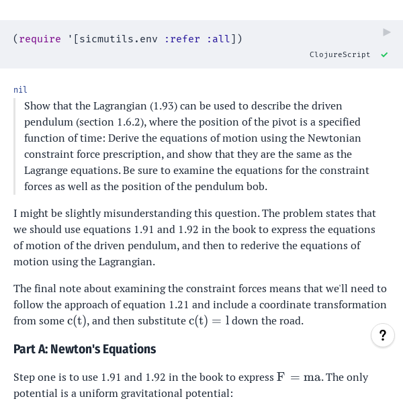The width and height of the screenshot is (403, 403).
Task: Select the nil output result
Action: 20,90
